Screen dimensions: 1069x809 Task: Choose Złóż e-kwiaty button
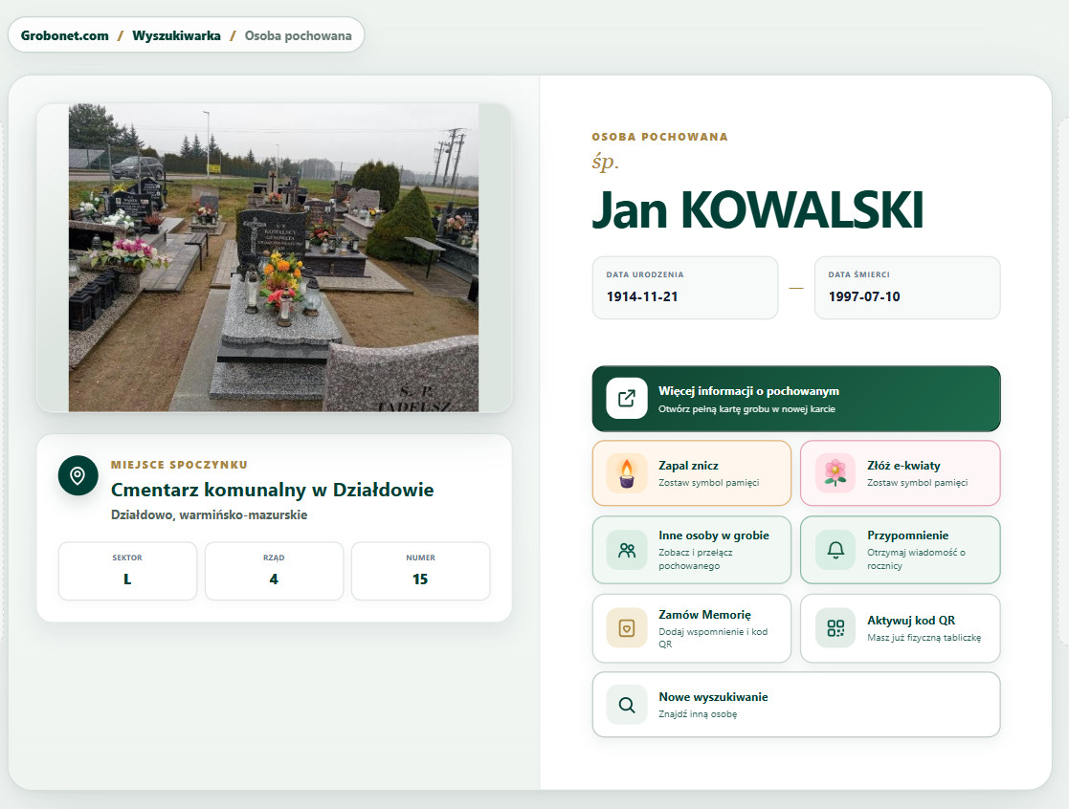pyautogui.click(x=900, y=473)
